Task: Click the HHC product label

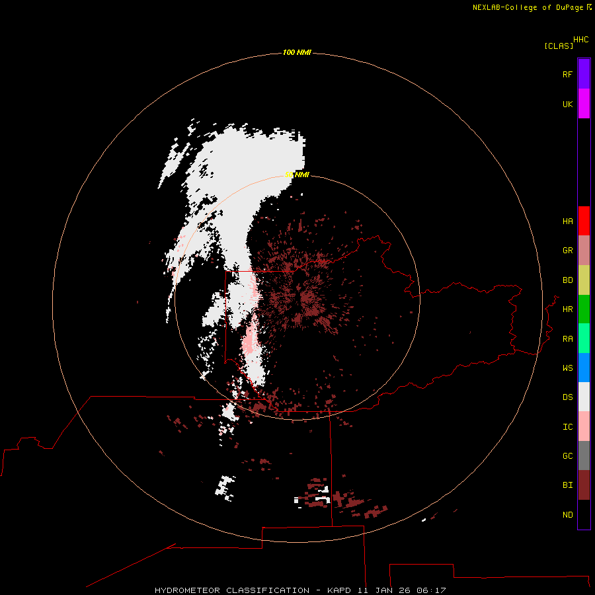Action: point(580,40)
